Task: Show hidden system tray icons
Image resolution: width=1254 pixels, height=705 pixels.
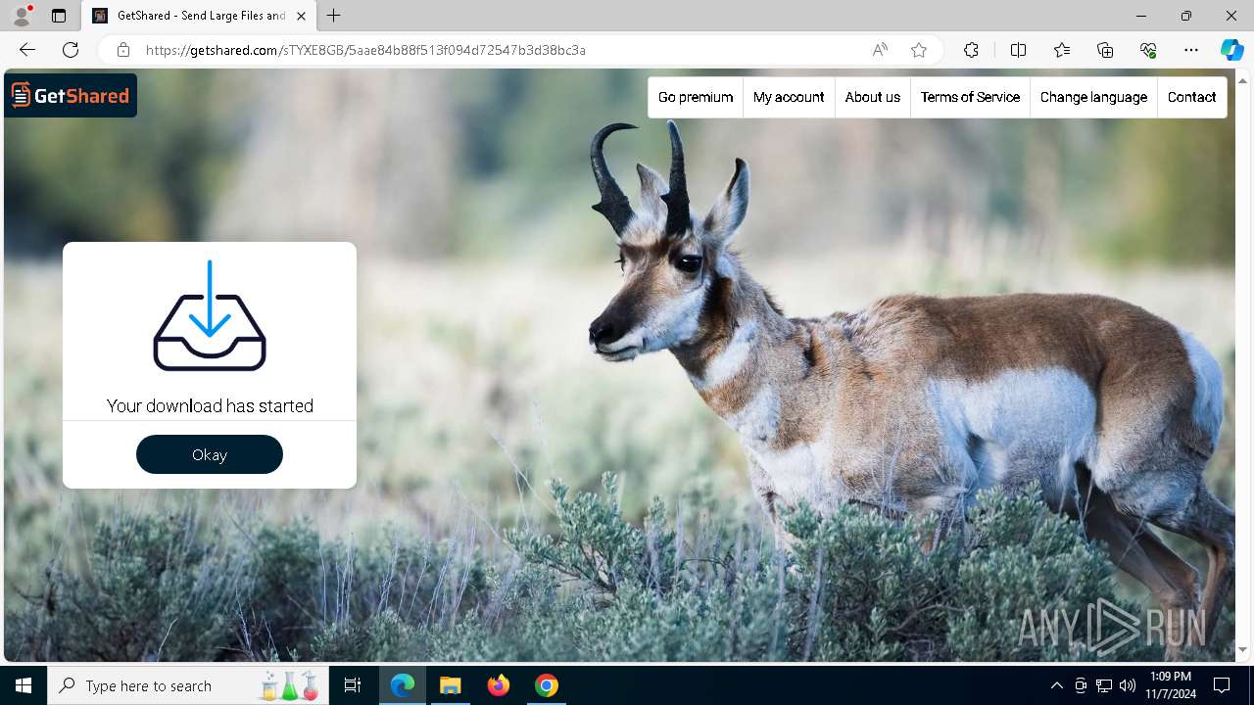Action: coord(1056,685)
